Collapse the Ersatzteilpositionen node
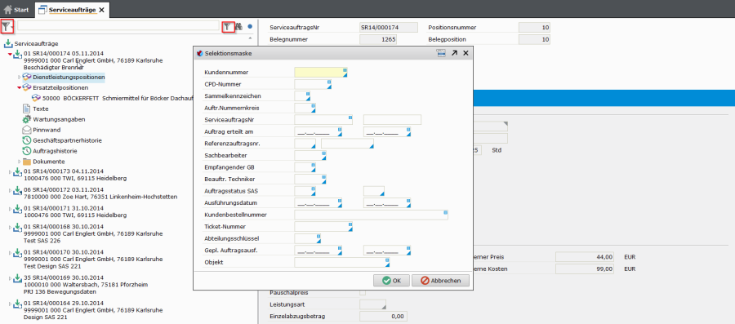The image size is (735, 324). coord(20,87)
